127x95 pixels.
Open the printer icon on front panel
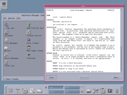(89, 91)
